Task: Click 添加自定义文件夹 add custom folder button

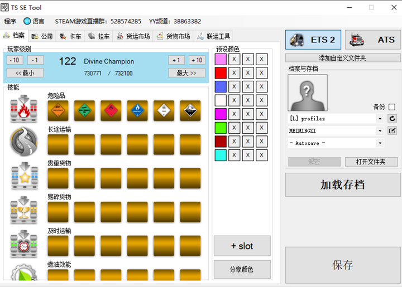Action: 343,58
